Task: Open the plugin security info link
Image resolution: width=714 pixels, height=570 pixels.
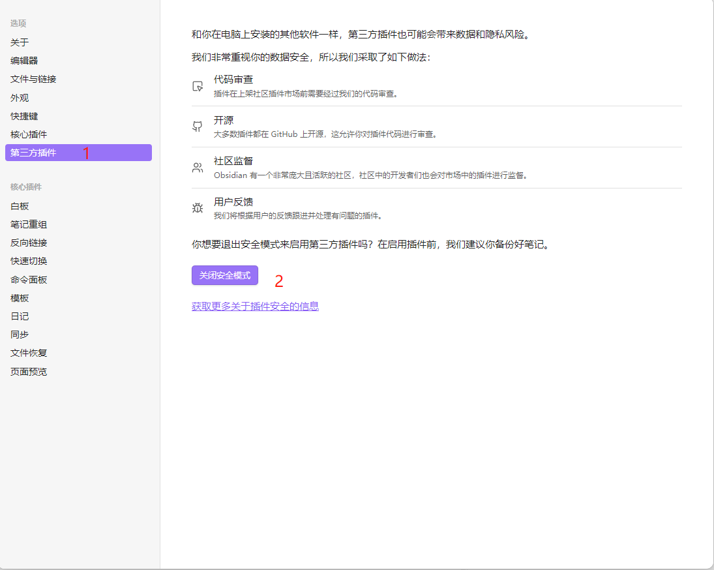Action: click(x=255, y=306)
